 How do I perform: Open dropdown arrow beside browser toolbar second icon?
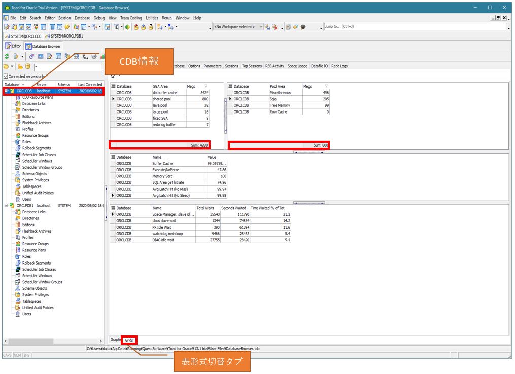(x=22, y=56)
